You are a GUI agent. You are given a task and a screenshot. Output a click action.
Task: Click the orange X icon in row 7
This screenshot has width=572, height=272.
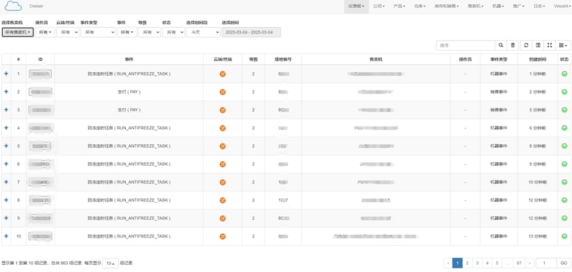click(222, 182)
